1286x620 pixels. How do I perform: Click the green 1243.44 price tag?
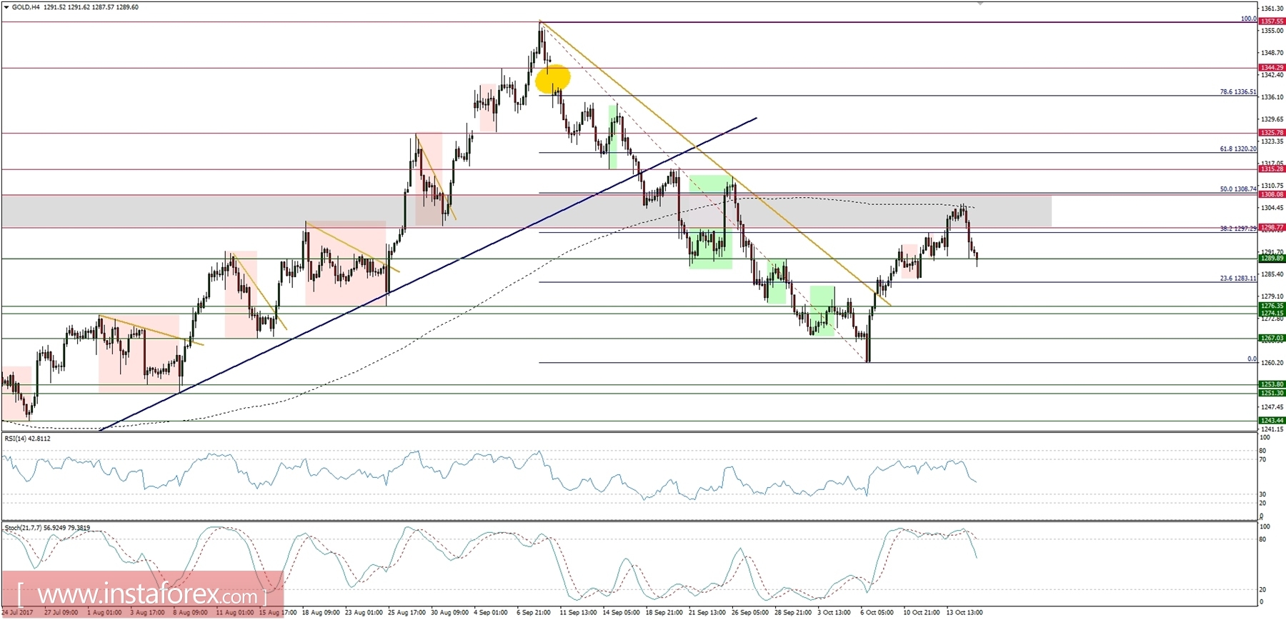point(1271,421)
